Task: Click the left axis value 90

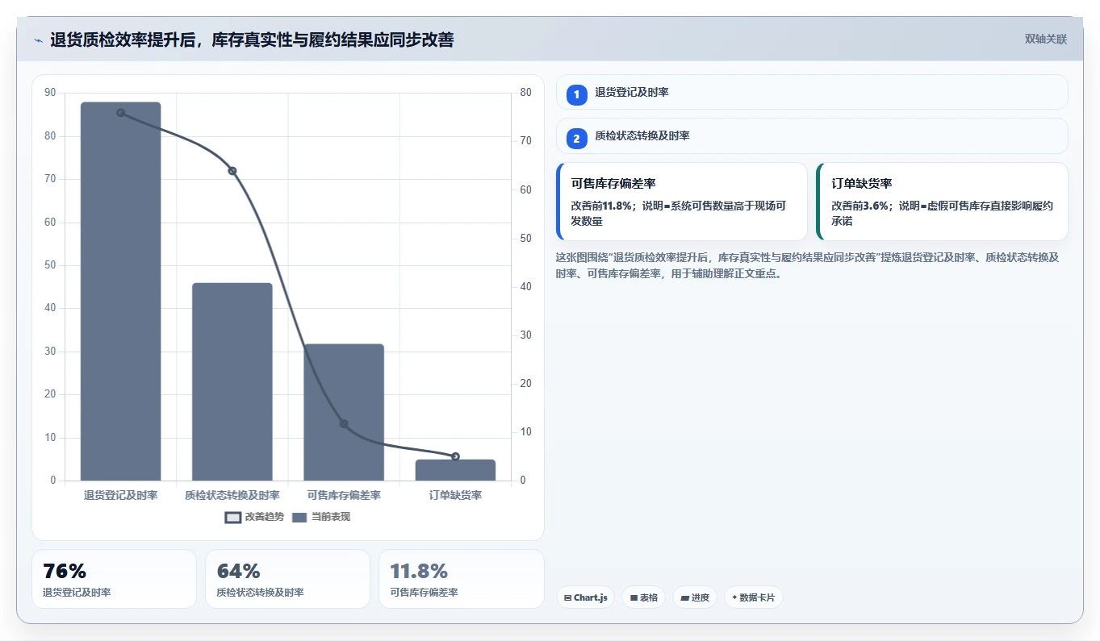Action: [51, 93]
